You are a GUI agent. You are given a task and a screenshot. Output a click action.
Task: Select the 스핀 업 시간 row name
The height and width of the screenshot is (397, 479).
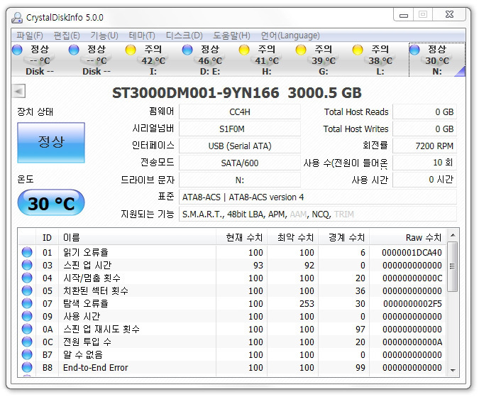pos(87,266)
